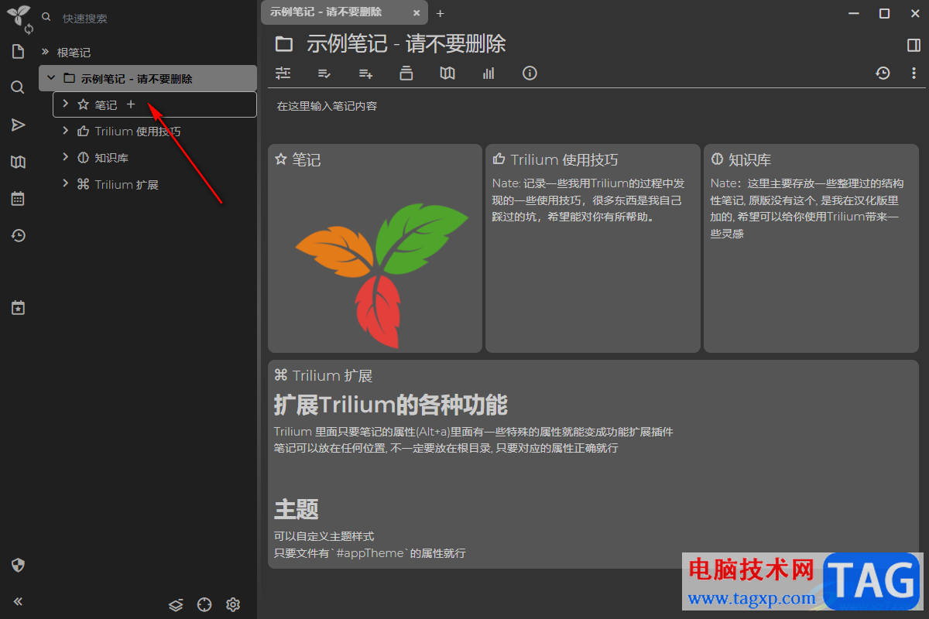The image size is (929, 619).
Task: Click the sync status icon under logo
Action: point(29,29)
